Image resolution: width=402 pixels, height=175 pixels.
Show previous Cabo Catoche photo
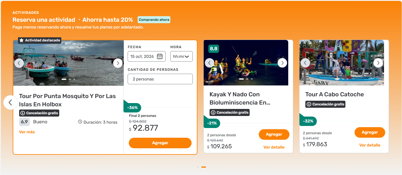pos(305,63)
